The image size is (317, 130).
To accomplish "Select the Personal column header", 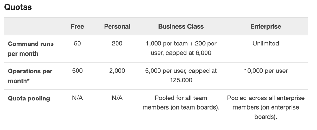I will [x=117, y=26].
